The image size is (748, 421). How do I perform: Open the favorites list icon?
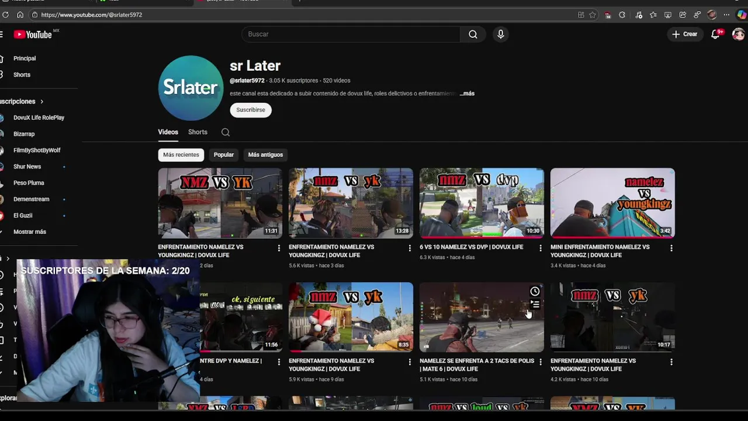(x=653, y=15)
